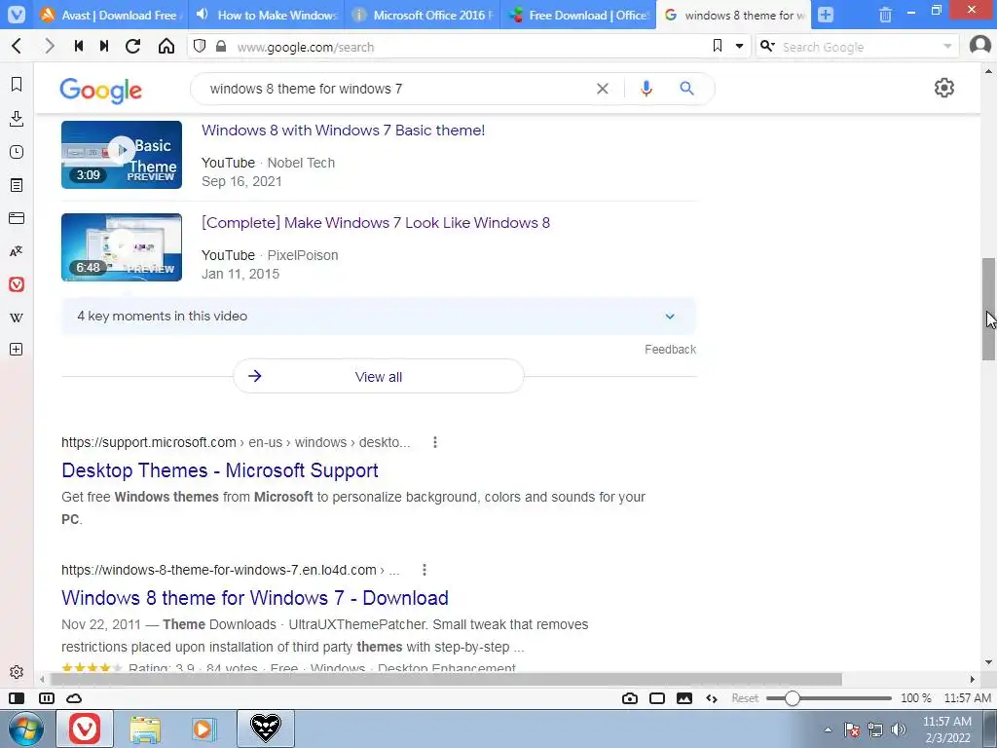Open the Vivaldi web panel

pyautogui.click(x=17, y=284)
